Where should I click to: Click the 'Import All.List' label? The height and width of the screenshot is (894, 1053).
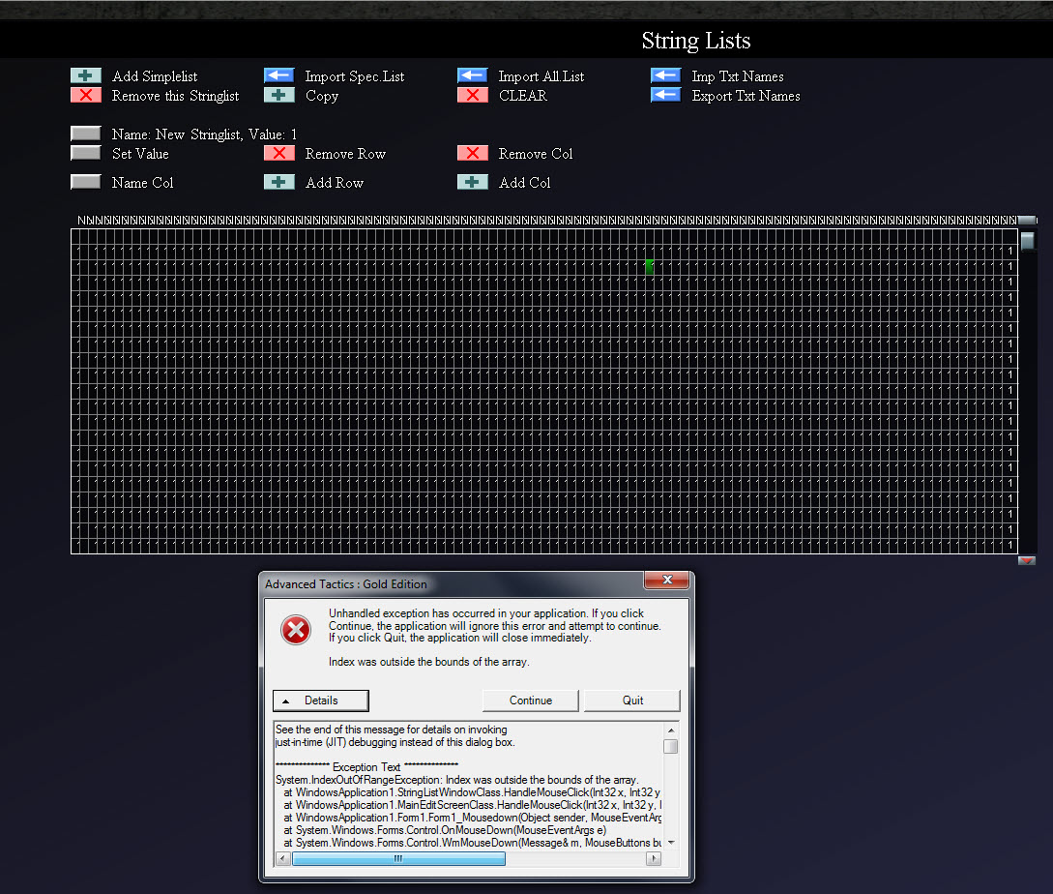tap(541, 76)
